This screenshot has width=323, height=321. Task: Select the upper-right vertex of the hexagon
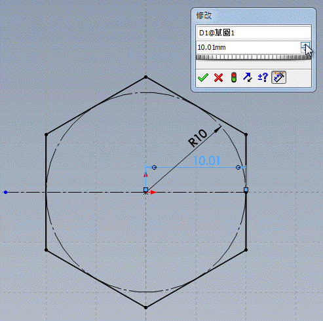246,134
